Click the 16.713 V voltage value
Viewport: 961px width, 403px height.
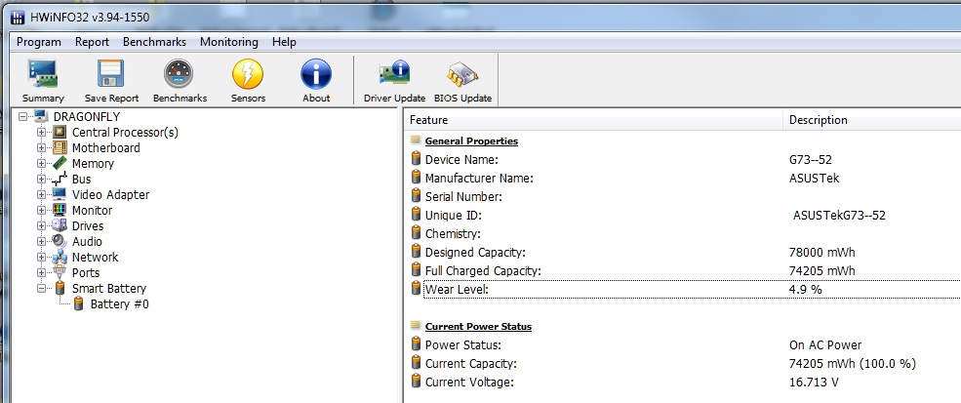tap(814, 383)
